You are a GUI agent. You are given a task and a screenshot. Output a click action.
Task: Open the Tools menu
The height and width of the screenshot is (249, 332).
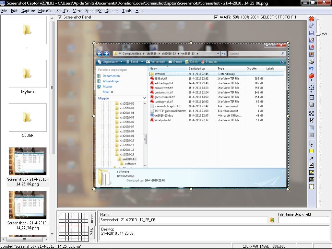(127, 11)
